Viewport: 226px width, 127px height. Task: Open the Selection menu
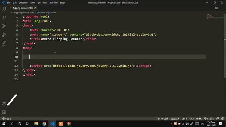coord(24,2)
